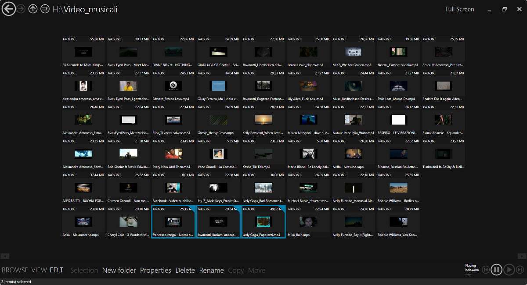Select Gossip_Heavy Cross.mp4 thumbnail
This screenshot has width=527, height=285.
pos(219,120)
